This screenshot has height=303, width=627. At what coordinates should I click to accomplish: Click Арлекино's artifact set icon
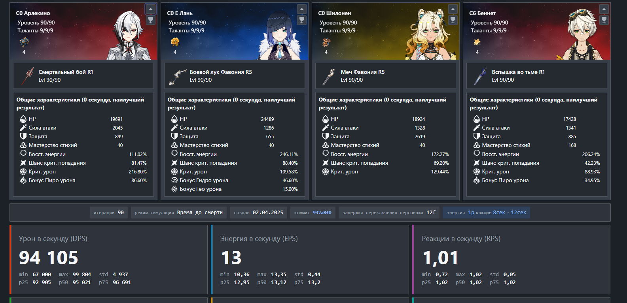[x=24, y=41]
